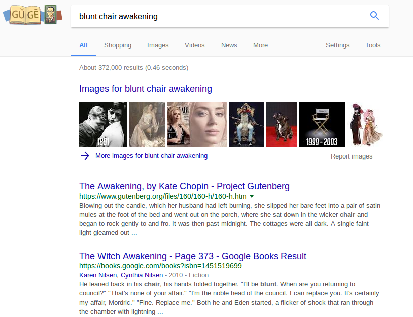Viewport: 413px width, 317px height.
Task: Open the close-up woman's face thumbnail
Action: (209, 124)
